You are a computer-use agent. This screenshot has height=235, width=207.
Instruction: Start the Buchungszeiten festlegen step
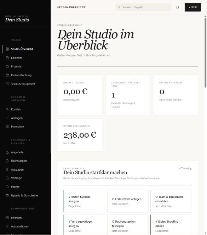128,225
